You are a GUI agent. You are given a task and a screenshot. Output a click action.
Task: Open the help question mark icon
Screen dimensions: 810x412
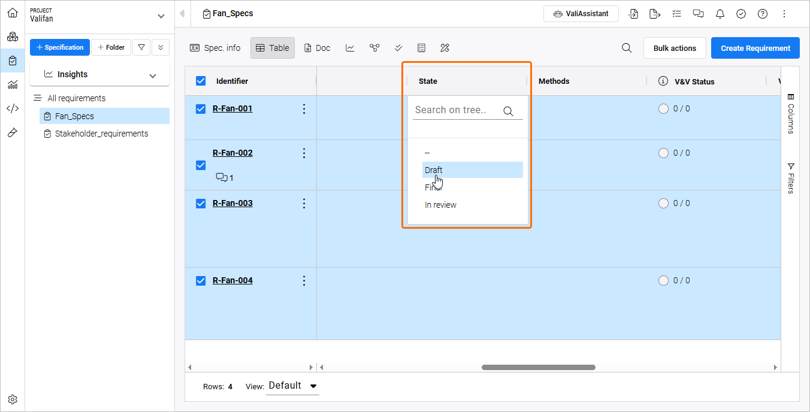point(763,14)
